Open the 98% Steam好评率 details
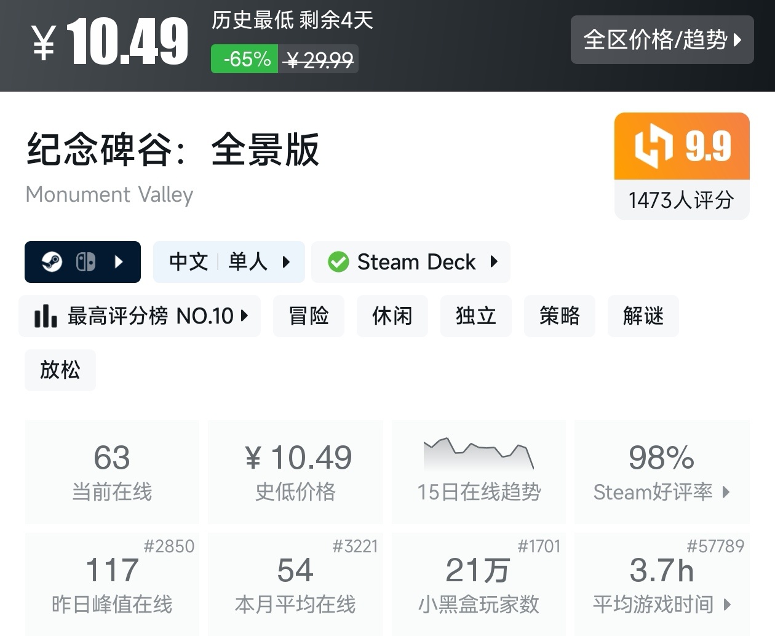 (x=662, y=472)
